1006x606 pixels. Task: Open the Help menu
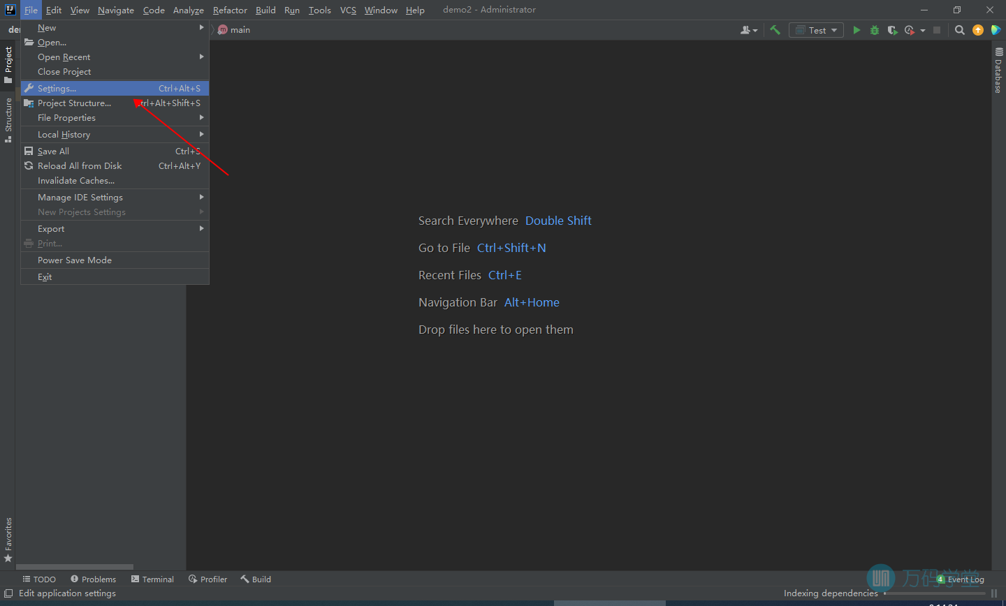pyautogui.click(x=415, y=10)
